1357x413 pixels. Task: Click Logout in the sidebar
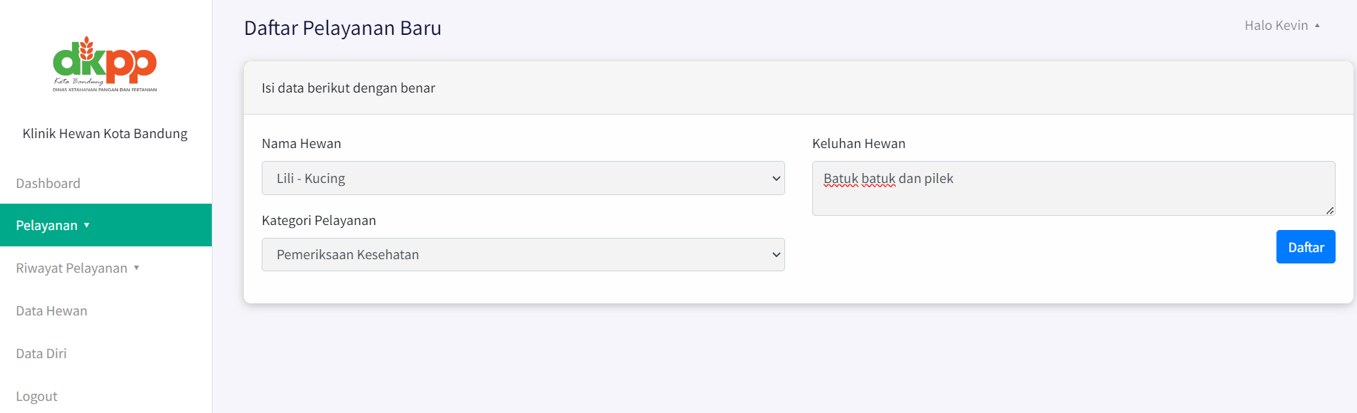pos(36,397)
